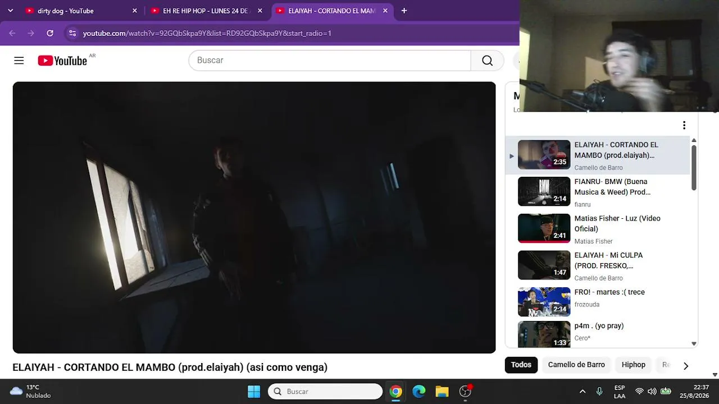This screenshot has width=719, height=404.
Task: Click the Windows taskbar Buscar search box
Action: pos(325,392)
